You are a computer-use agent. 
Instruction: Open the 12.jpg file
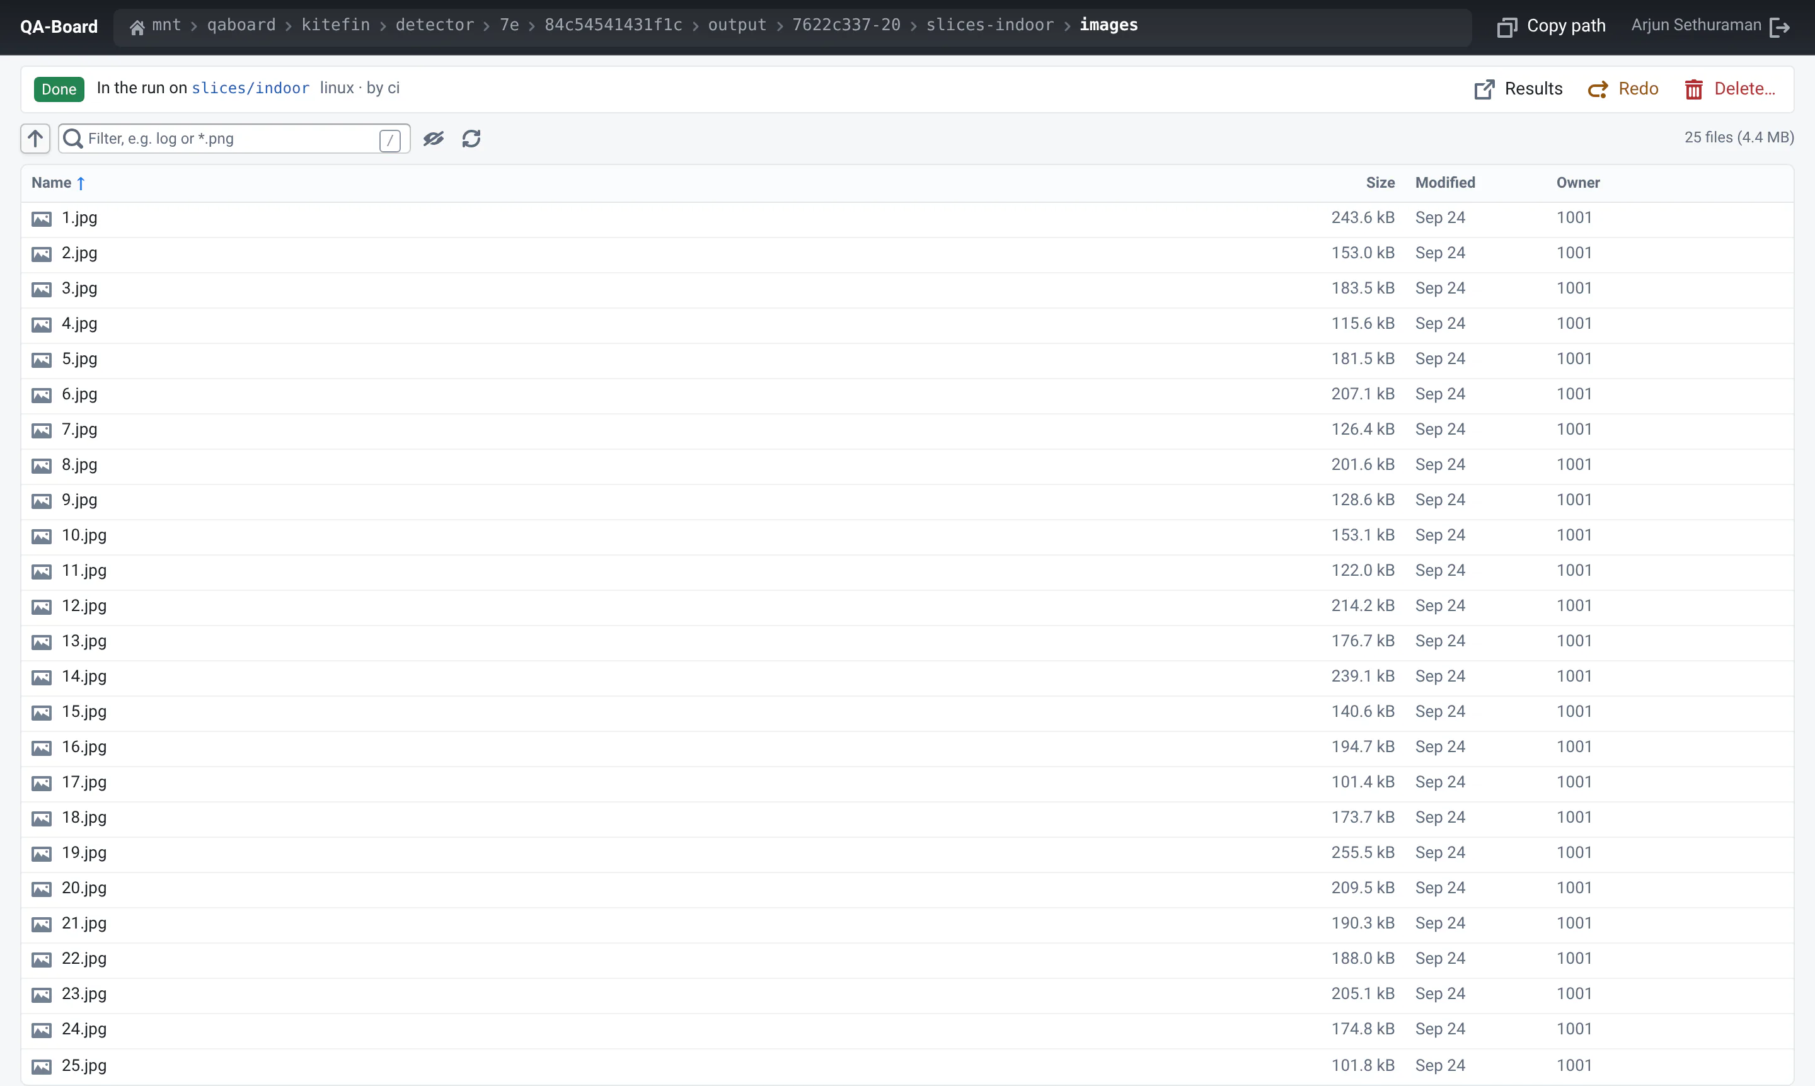84,606
